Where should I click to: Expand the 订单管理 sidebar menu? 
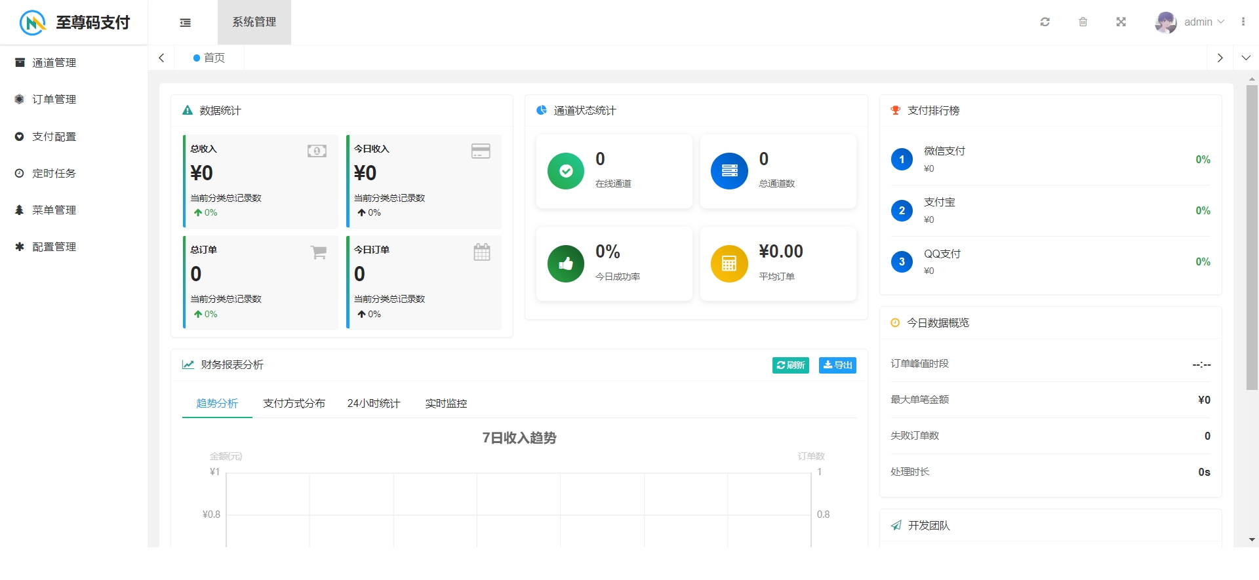click(54, 100)
